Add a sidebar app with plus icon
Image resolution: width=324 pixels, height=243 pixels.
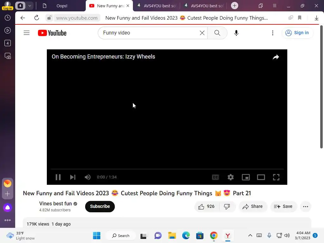[8, 194]
